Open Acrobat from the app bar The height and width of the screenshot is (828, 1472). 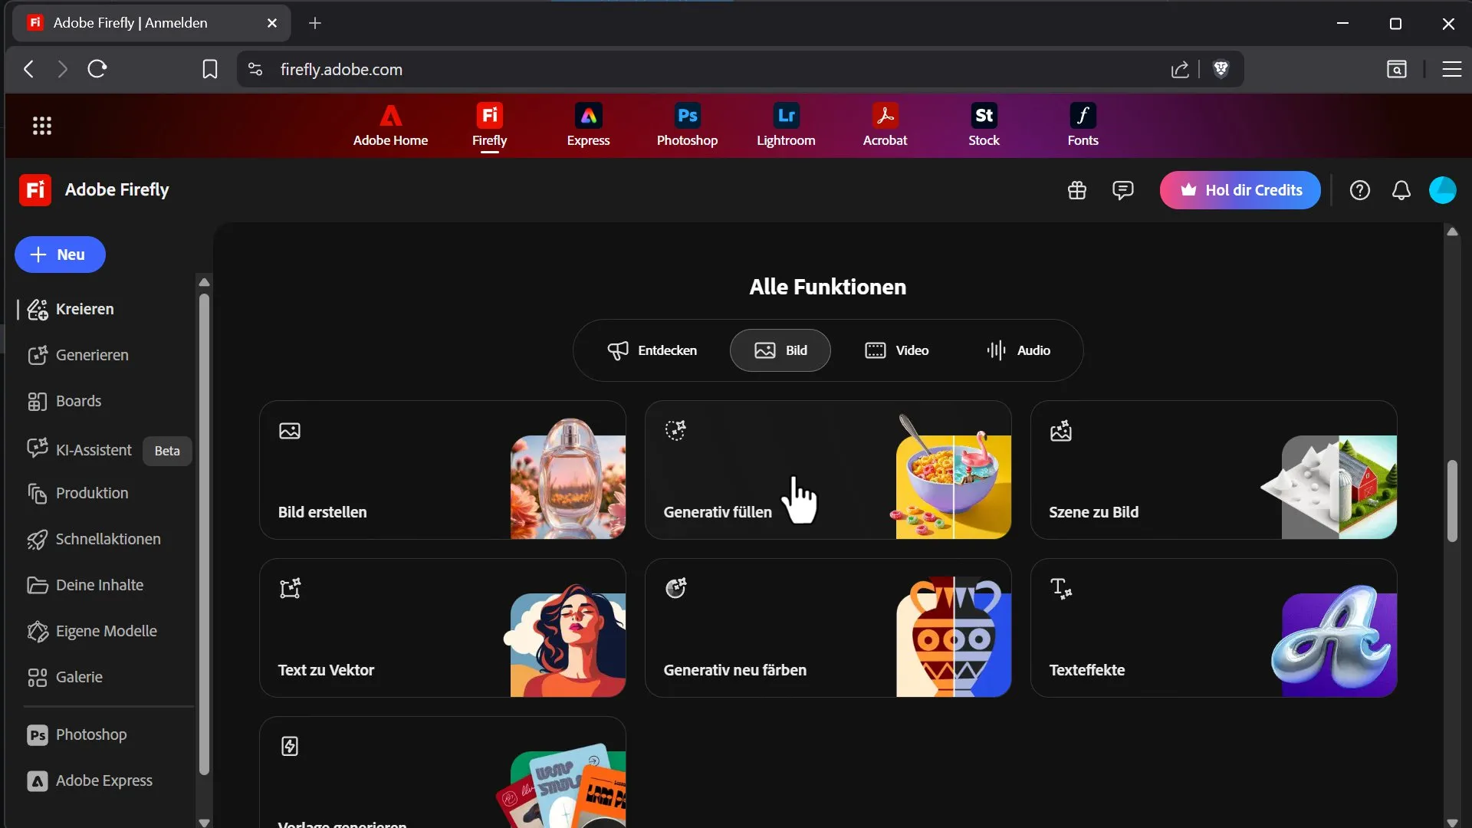click(x=885, y=126)
